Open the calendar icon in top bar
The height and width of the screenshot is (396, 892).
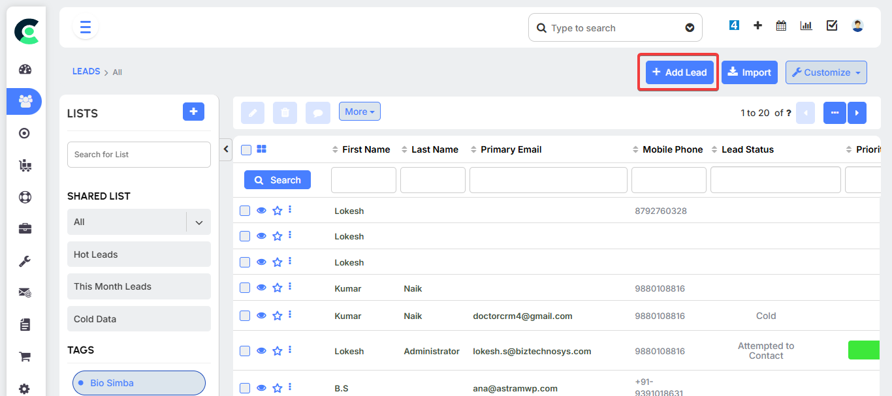pos(781,26)
